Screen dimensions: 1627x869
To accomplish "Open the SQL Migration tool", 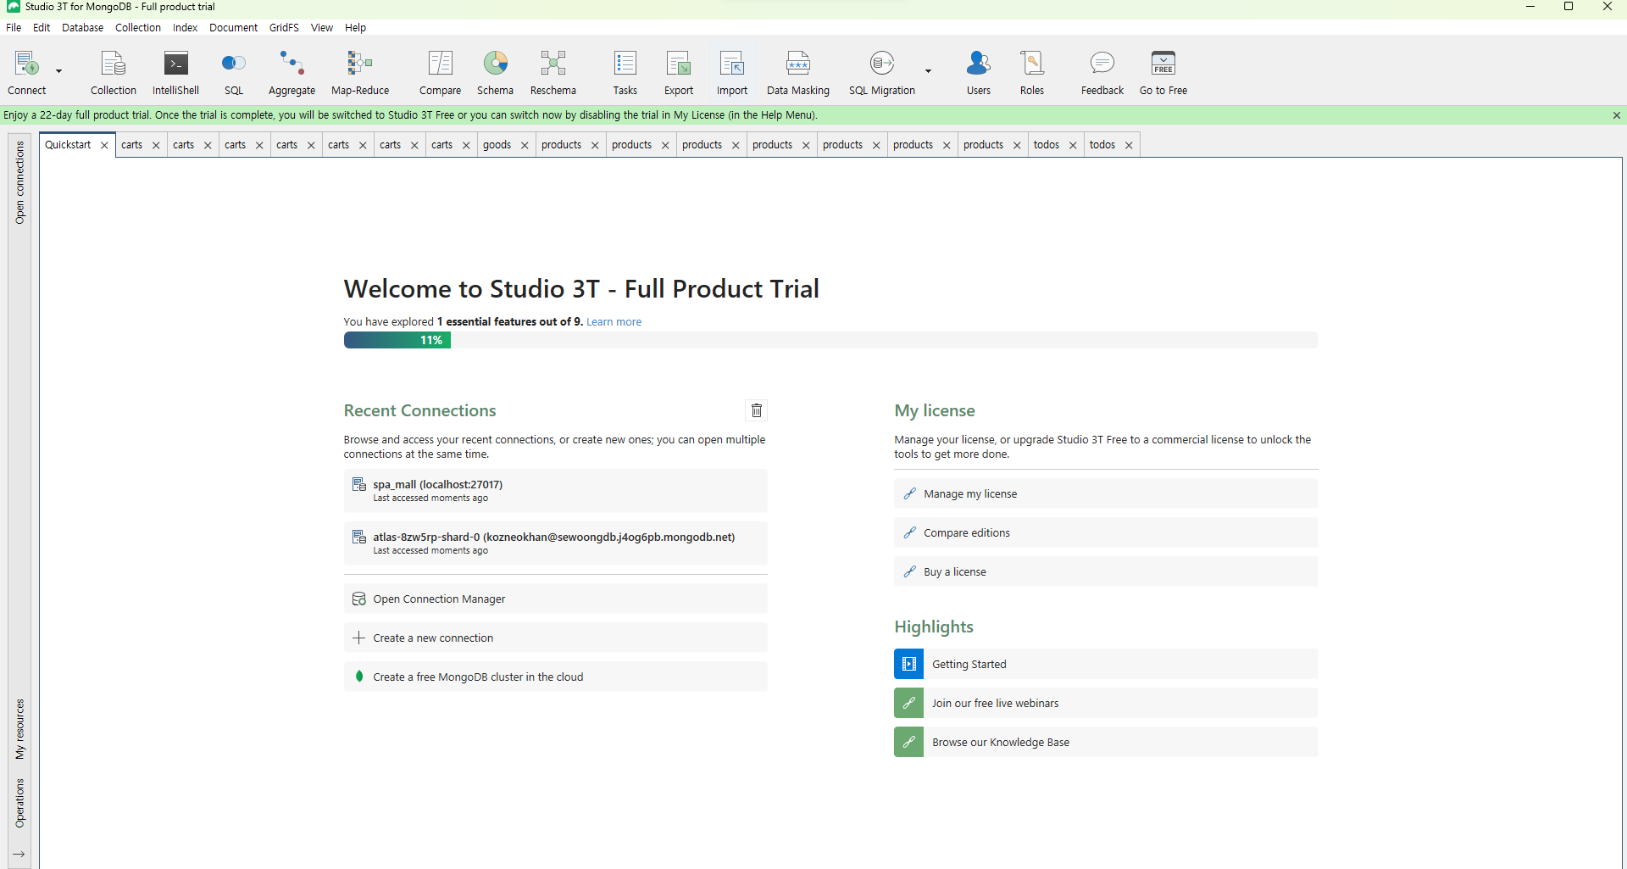I will click(882, 71).
